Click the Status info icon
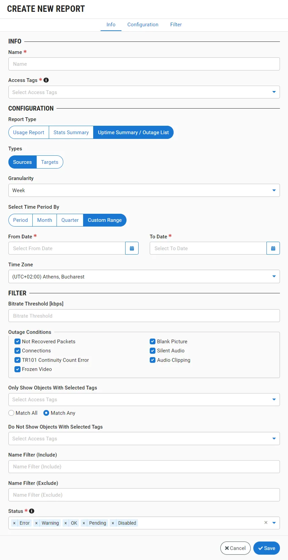Image resolution: width=288 pixels, height=560 pixels. click(x=32, y=511)
